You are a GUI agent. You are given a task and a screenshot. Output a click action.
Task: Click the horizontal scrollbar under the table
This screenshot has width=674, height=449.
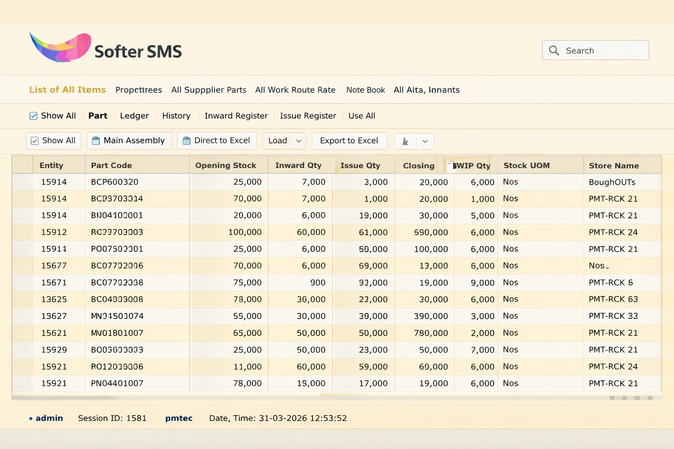pos(336,398)
